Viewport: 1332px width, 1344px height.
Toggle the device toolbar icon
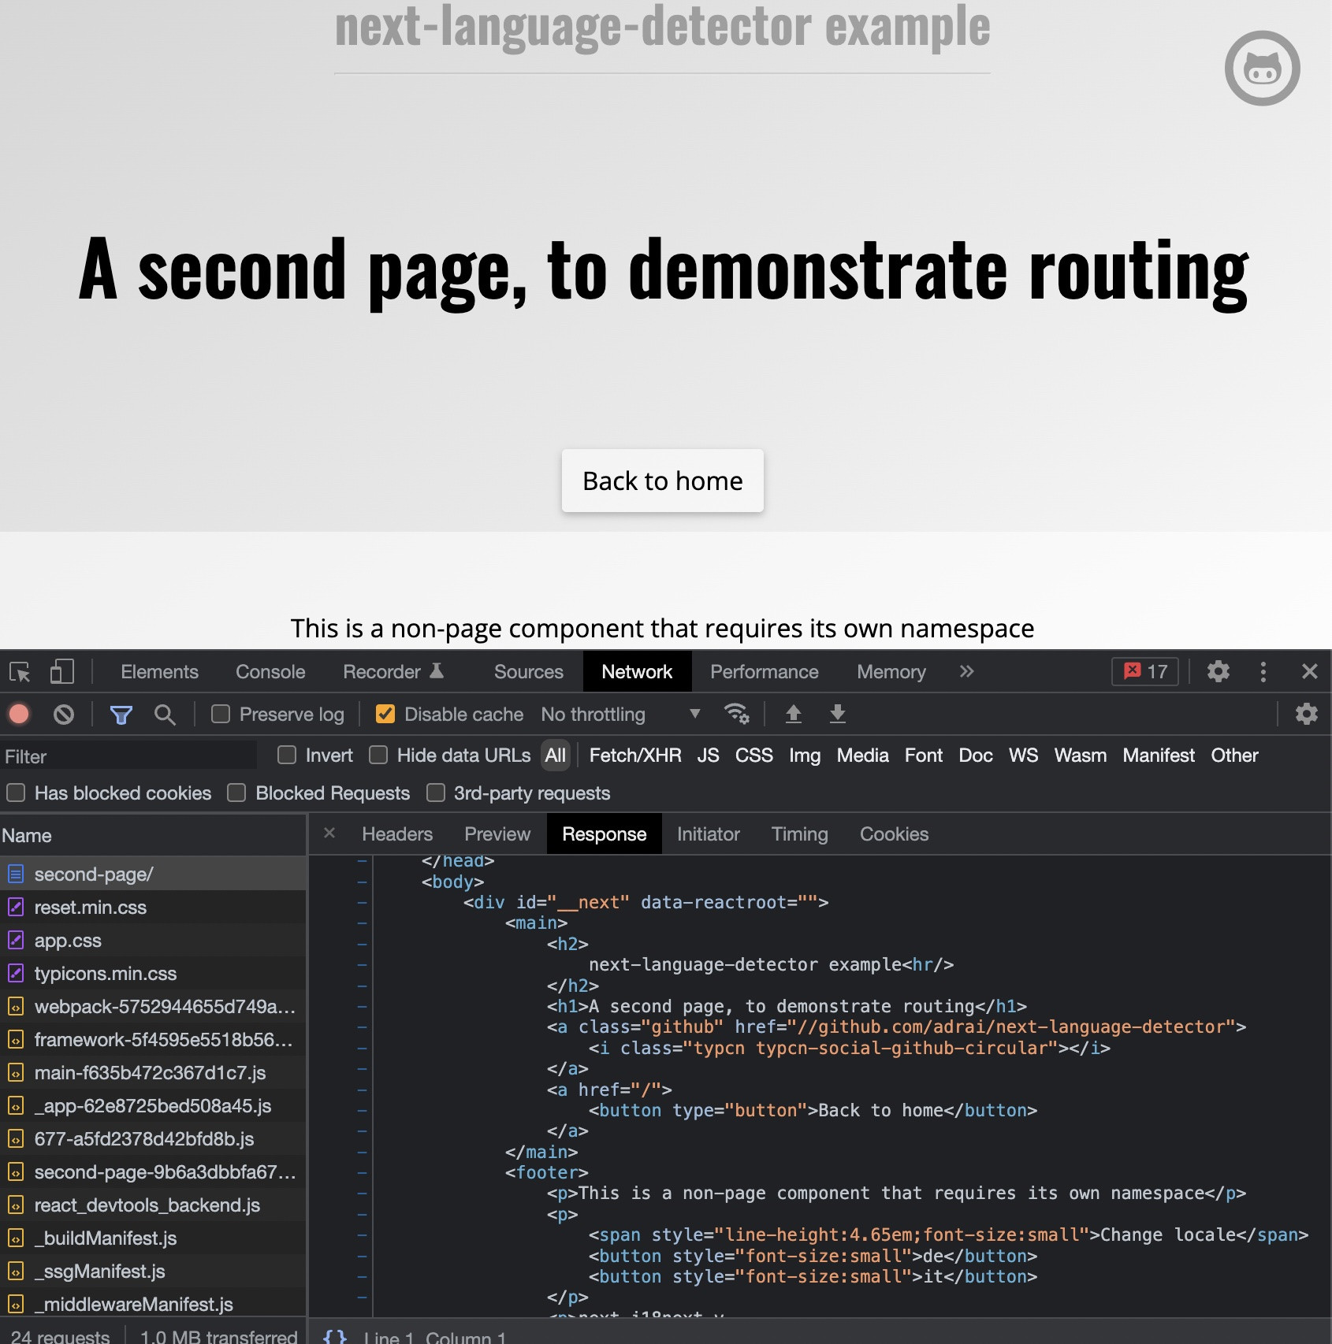[x=61, y=672]
